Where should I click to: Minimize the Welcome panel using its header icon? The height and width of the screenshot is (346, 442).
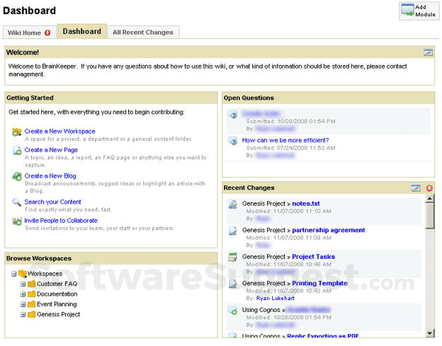click(428, 52)
